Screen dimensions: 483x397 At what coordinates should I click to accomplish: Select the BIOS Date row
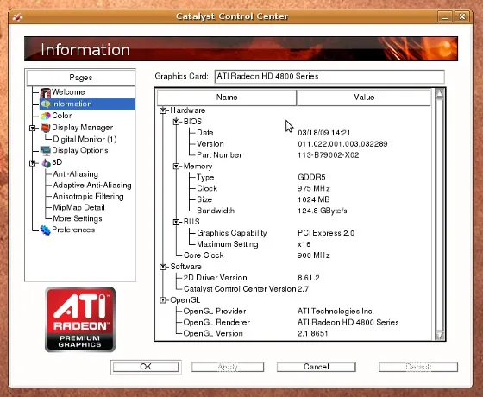click(x=294, y=133)
